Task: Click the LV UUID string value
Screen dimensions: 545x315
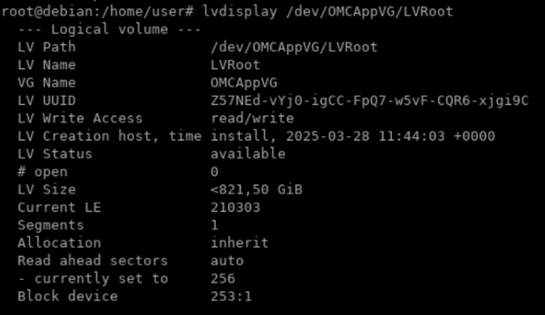Action: 370,101
